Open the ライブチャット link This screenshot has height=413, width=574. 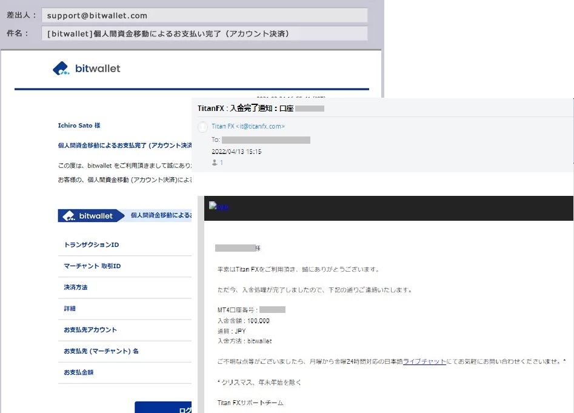click(424, 361)
